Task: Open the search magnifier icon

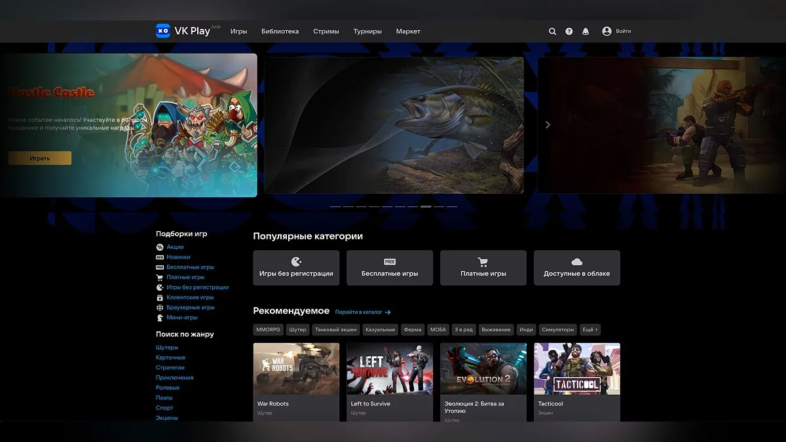Action: click(x=552, y=31)
